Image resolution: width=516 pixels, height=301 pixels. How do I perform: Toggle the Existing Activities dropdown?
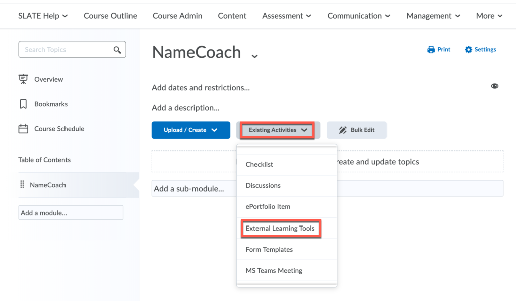[x=278, y=130]
